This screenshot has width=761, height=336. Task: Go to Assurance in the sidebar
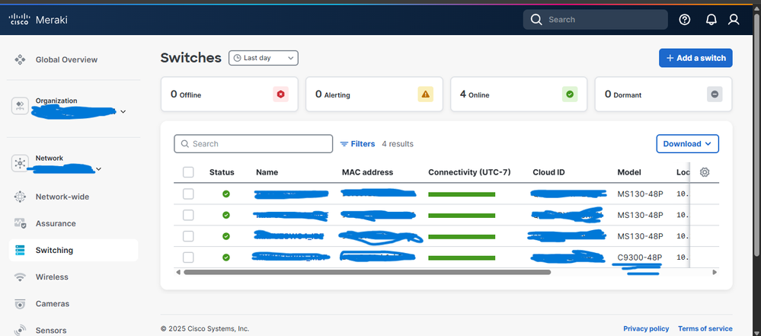[56, 224]
